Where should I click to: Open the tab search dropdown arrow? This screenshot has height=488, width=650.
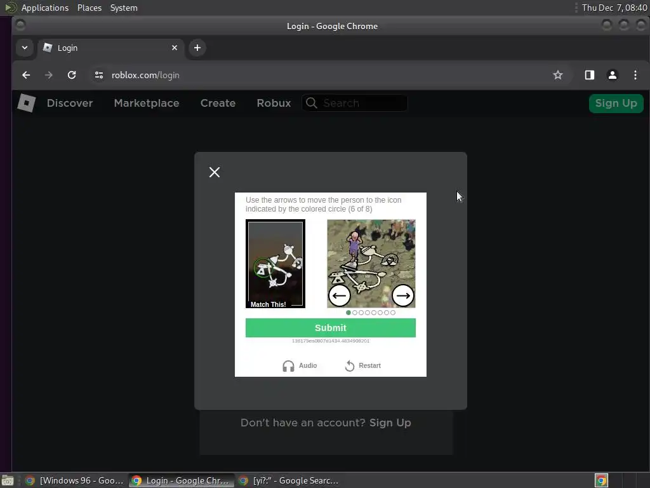click(25, 48)
